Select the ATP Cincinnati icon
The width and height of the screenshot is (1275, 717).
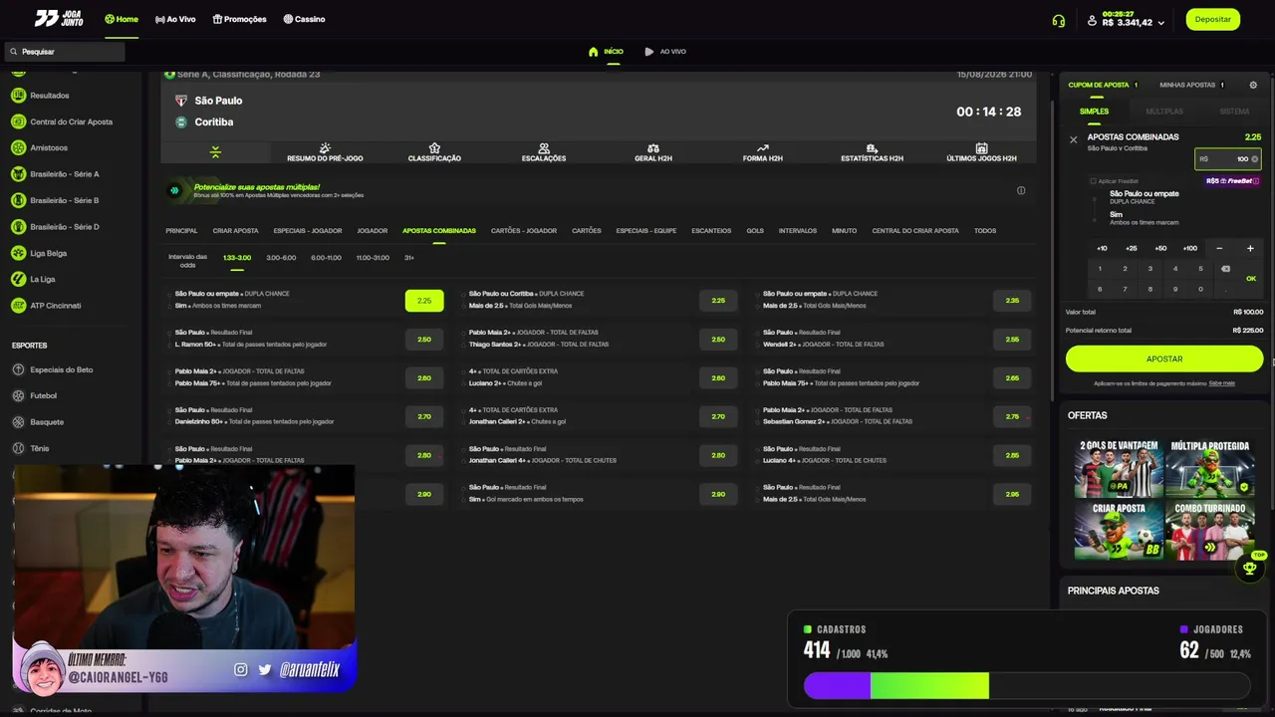click(18, 306)
